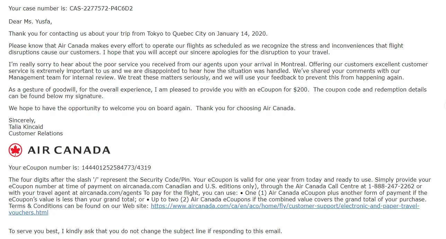Screen dimensions: 446x239
Task: Click the case number CAS-2277572-P4C6D2
Action: pos(101,8)
